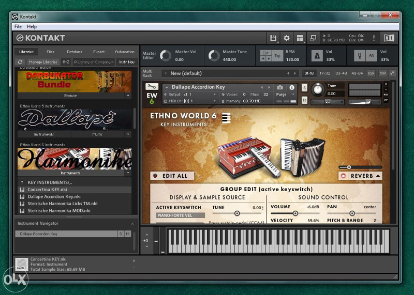The image size is (414, 295).
Task: Clear the library search field with X
Action: click(x=112, y=62)
